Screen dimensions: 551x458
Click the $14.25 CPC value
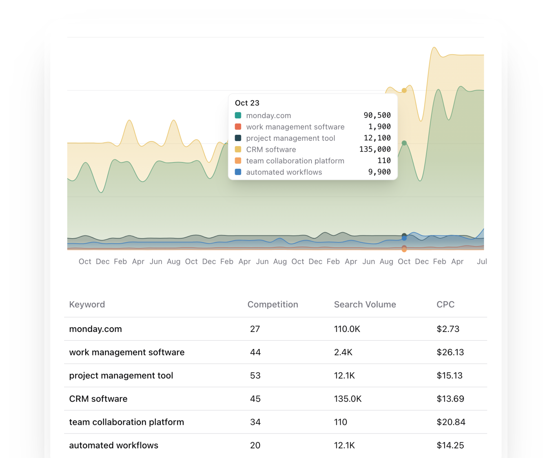point(450,445)
